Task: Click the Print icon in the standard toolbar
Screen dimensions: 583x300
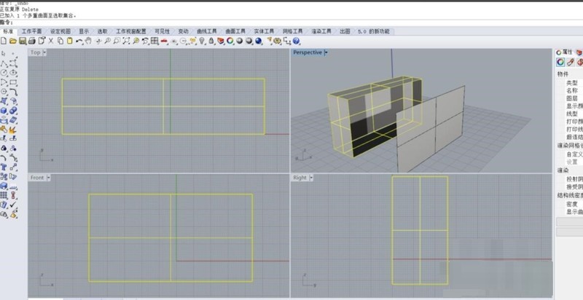Action: 32,41
